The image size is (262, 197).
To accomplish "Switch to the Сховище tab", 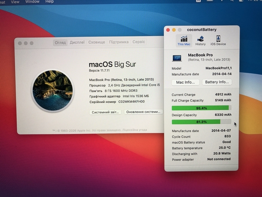I will point(97,42).
